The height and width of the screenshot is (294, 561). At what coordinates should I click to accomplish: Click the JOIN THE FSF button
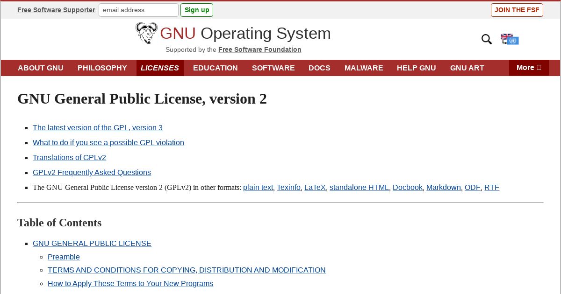pyautogui.click(x=517, y=10)
